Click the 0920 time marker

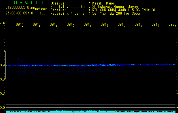click(173, 24)
